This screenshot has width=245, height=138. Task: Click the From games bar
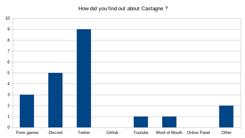point(27,111)
